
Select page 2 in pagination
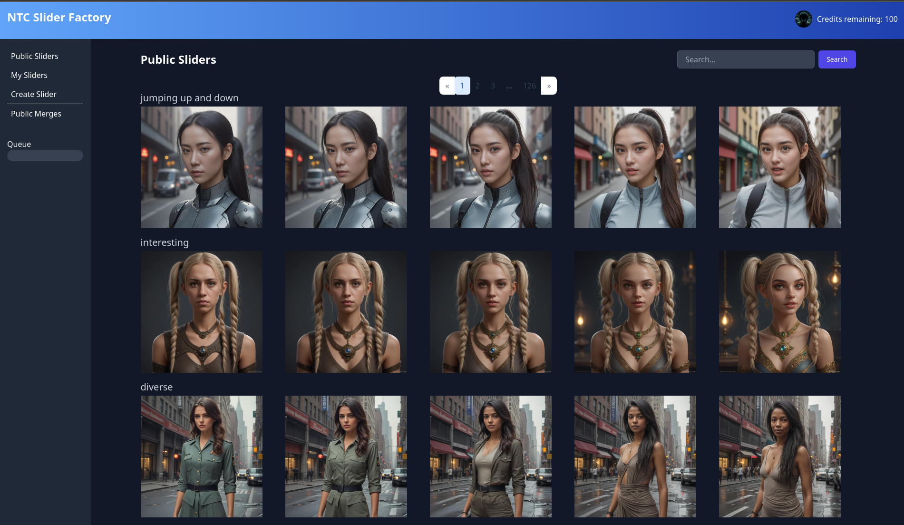(477, 86)
